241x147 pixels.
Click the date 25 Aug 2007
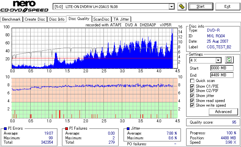(217, 41)
